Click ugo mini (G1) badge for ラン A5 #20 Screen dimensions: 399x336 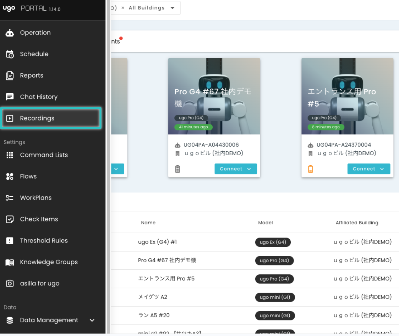click(x=275, y=315)
